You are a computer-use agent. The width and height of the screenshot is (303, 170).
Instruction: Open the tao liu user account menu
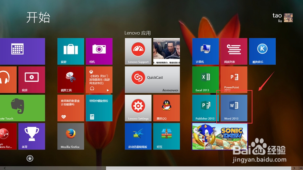[282, 18]
